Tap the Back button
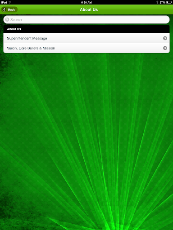173x230 pixels. (x=9, y=9)
